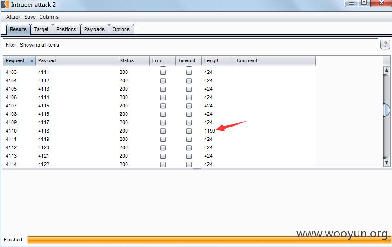The width and height of the screenshot is (392, 247).
Task: Open the Save menu
Action: [30, 17]
